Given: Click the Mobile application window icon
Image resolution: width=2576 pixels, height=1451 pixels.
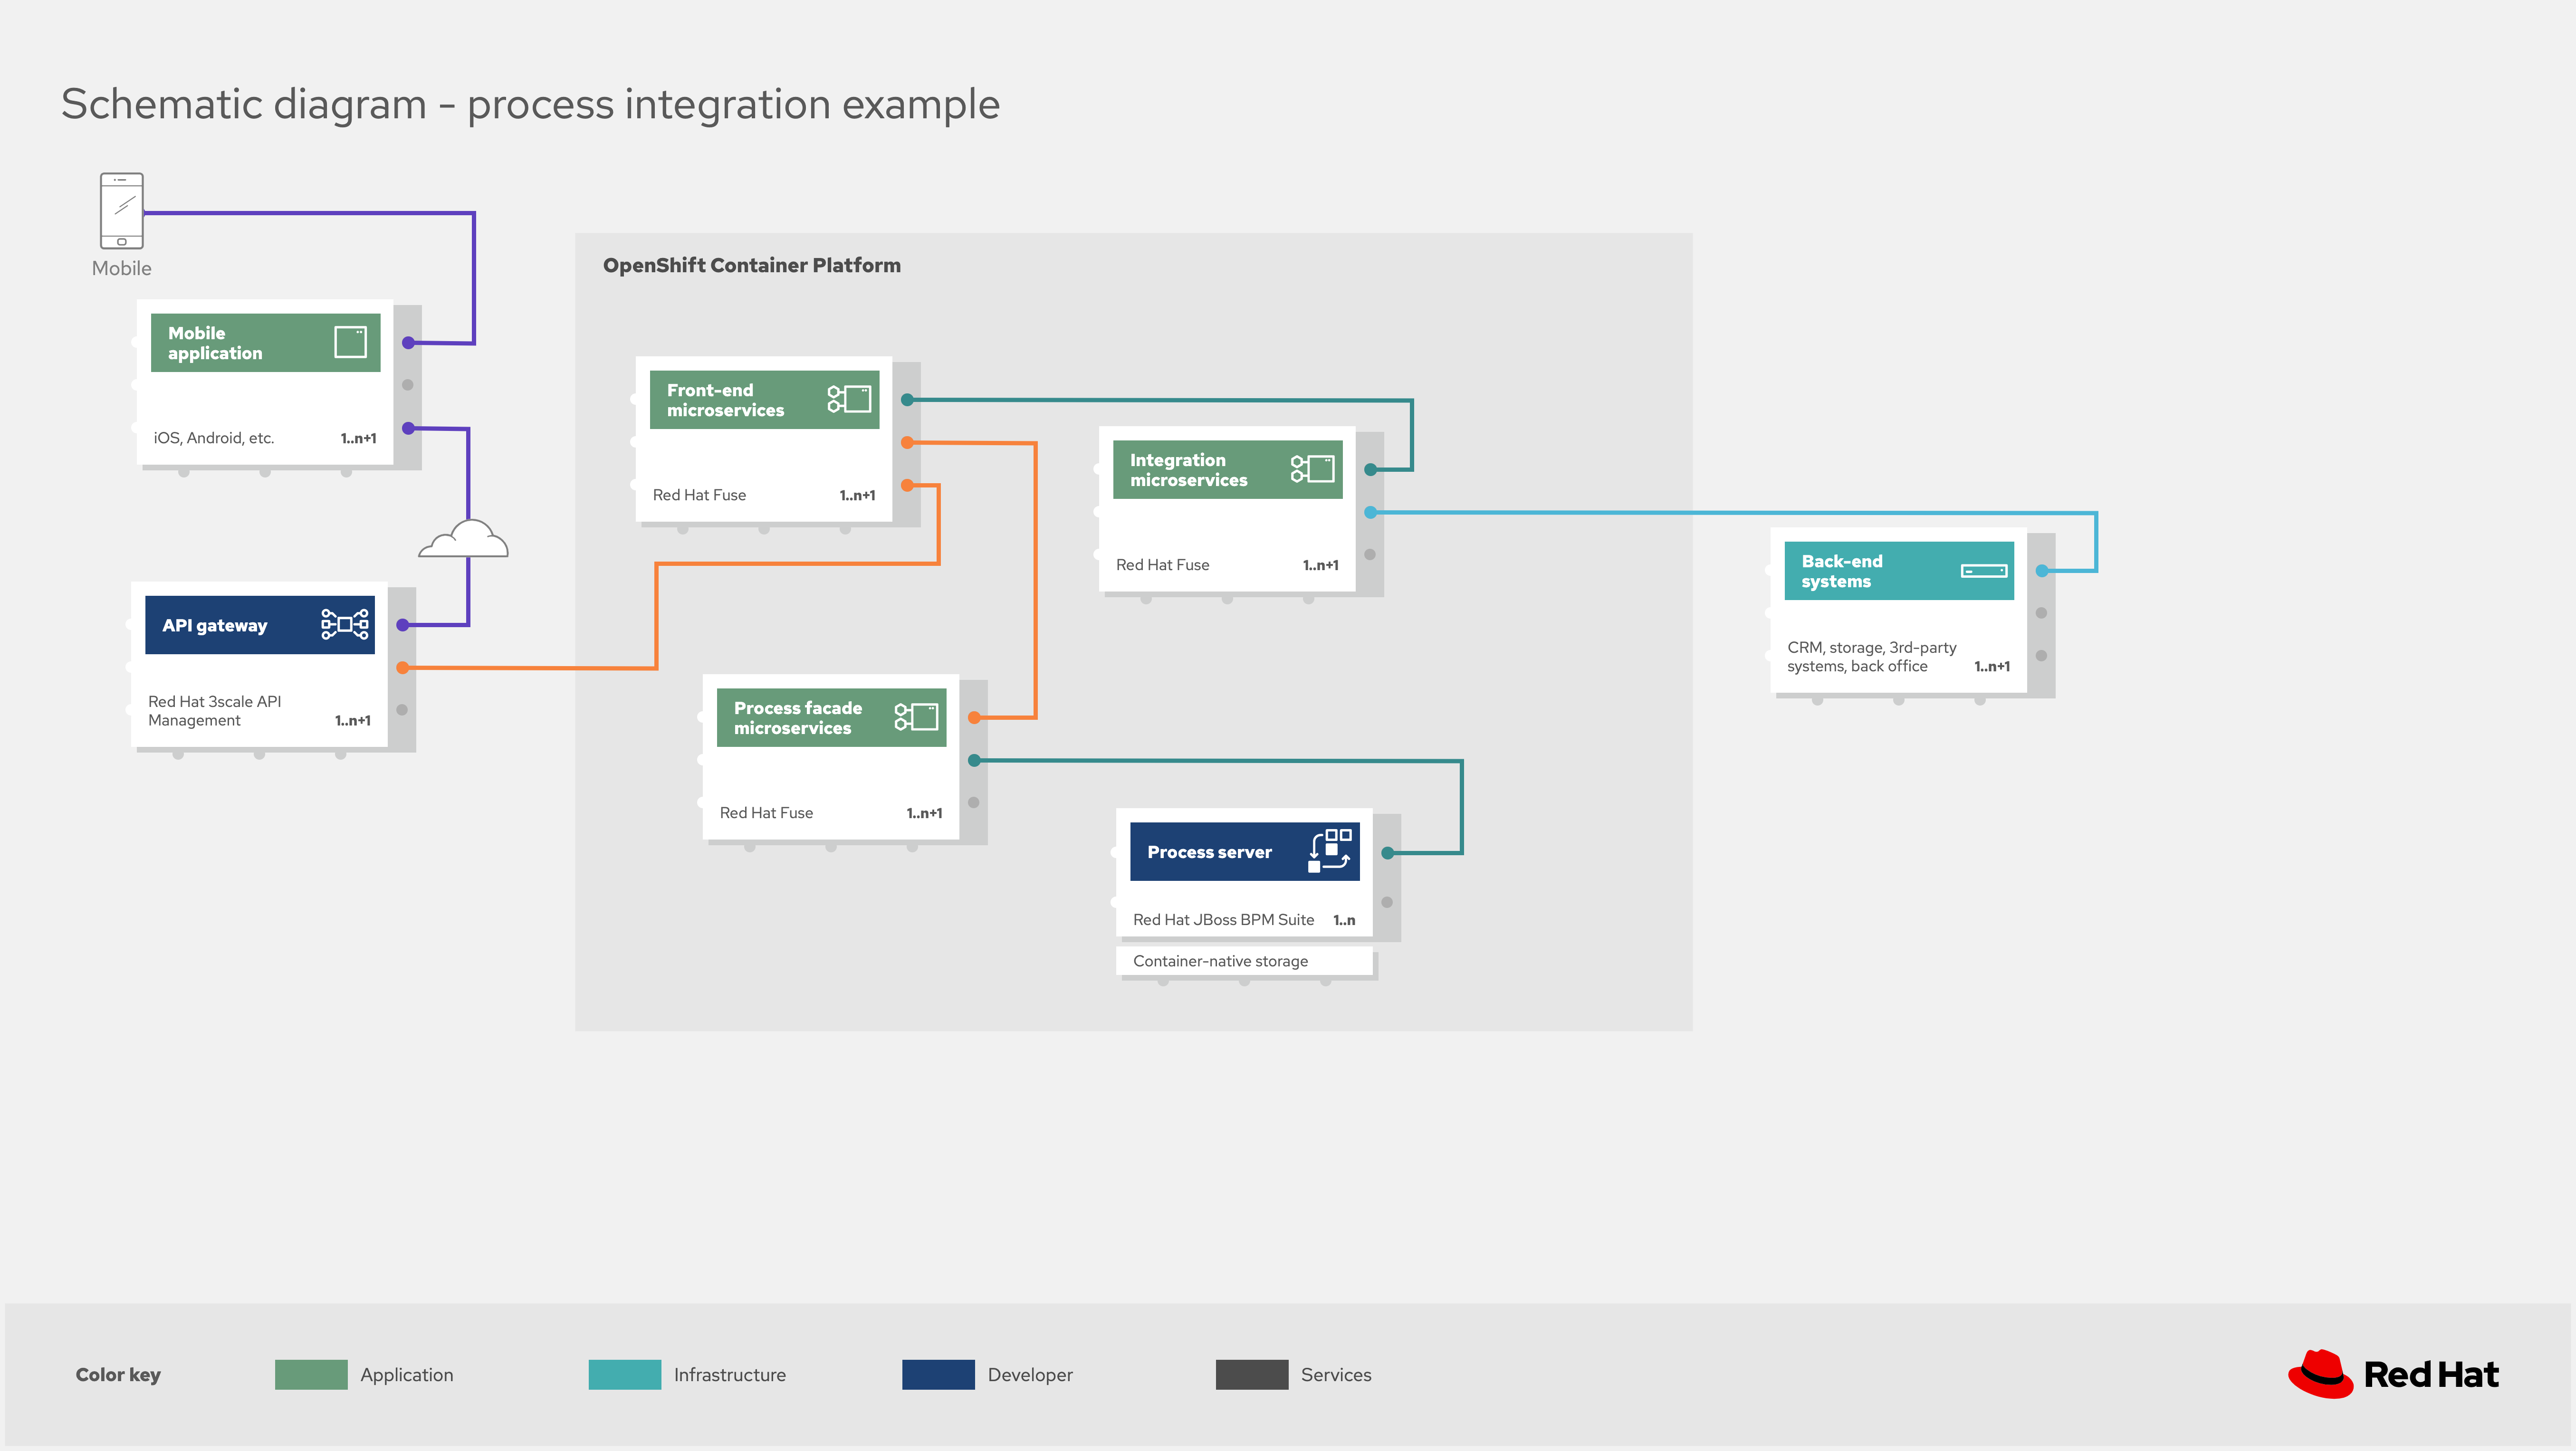Looking at the screenshot, I should (x=350, y=342).
